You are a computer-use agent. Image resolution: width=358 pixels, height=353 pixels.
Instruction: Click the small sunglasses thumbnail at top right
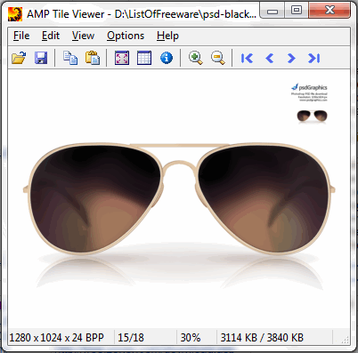tap(312, 116)
